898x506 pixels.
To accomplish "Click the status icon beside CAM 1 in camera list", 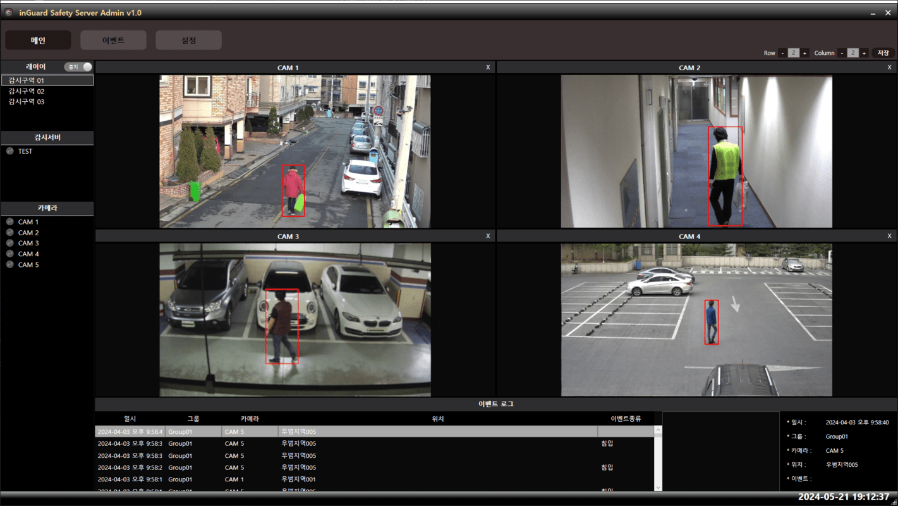I will click(9, 221).
